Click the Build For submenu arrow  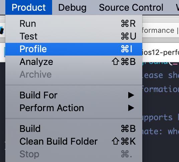tap(131, 95)
